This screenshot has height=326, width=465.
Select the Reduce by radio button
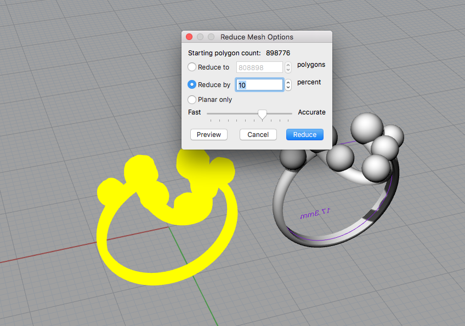(192, 84)
